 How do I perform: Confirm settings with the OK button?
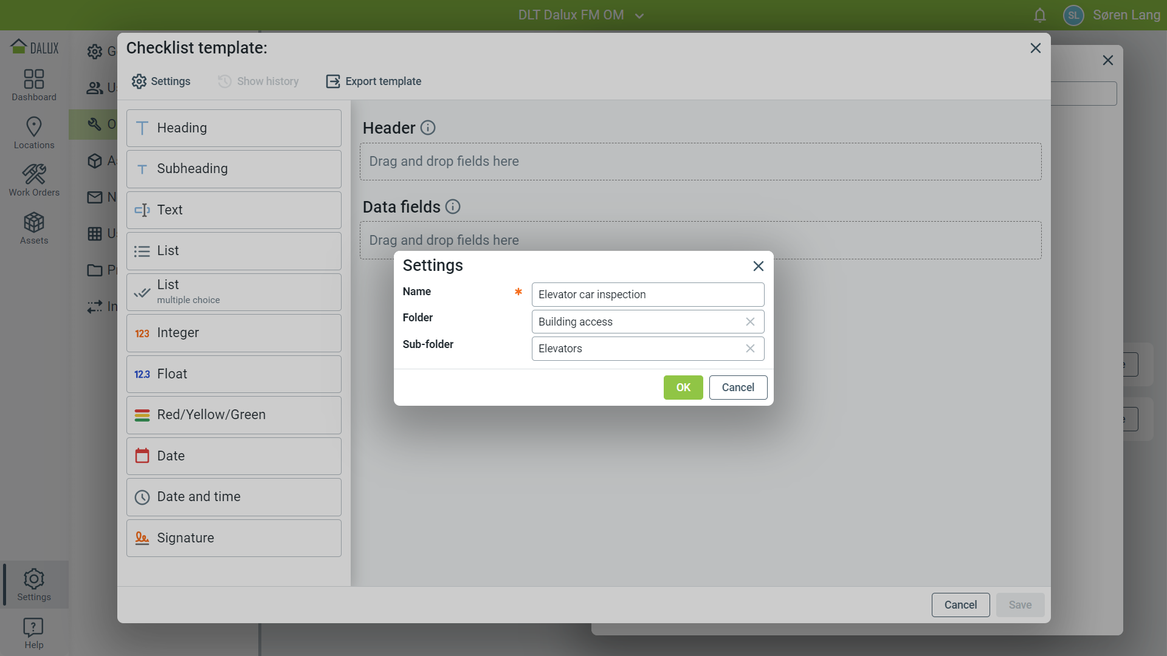(x=683, y=388)
